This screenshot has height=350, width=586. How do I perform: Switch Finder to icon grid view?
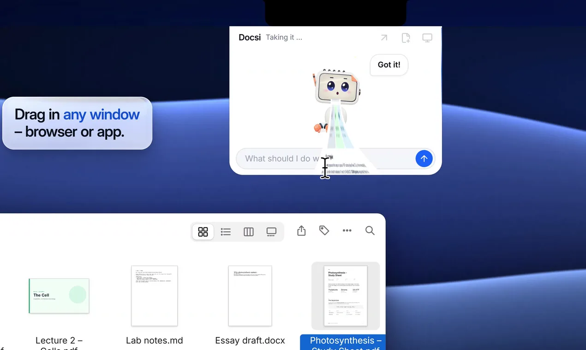coord(203,232)
